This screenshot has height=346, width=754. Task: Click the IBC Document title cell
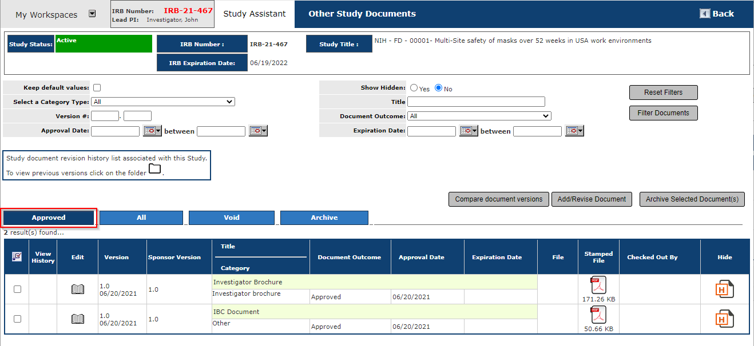point(375,312)
